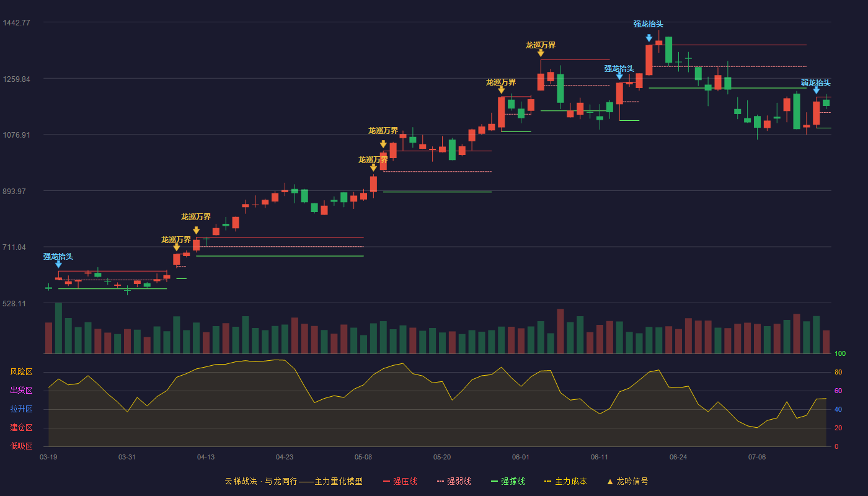Screen dimensions: 868x496
Task: Click the 06-01 date label
Action: (x=521, y=457)
